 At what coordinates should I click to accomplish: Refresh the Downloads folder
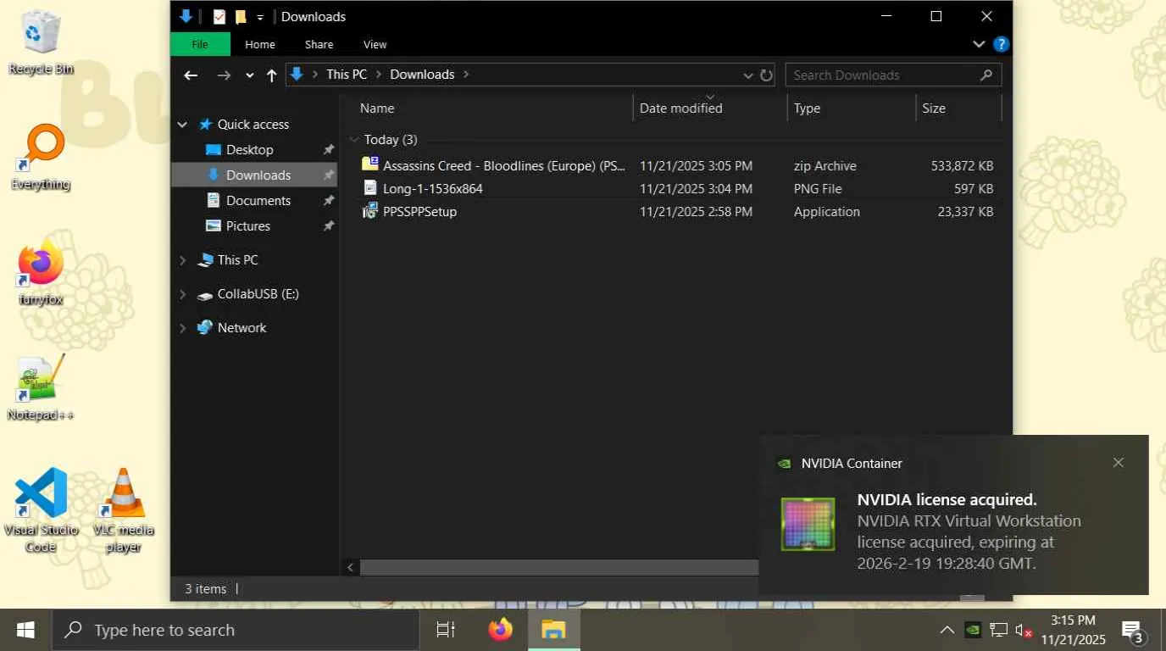766,75
